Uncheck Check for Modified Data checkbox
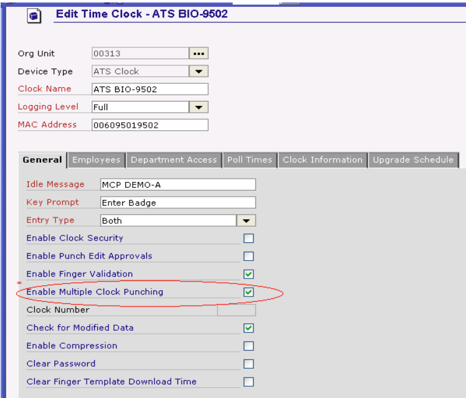This screenshot has height=398, width=466. click(x=249, y=328)
